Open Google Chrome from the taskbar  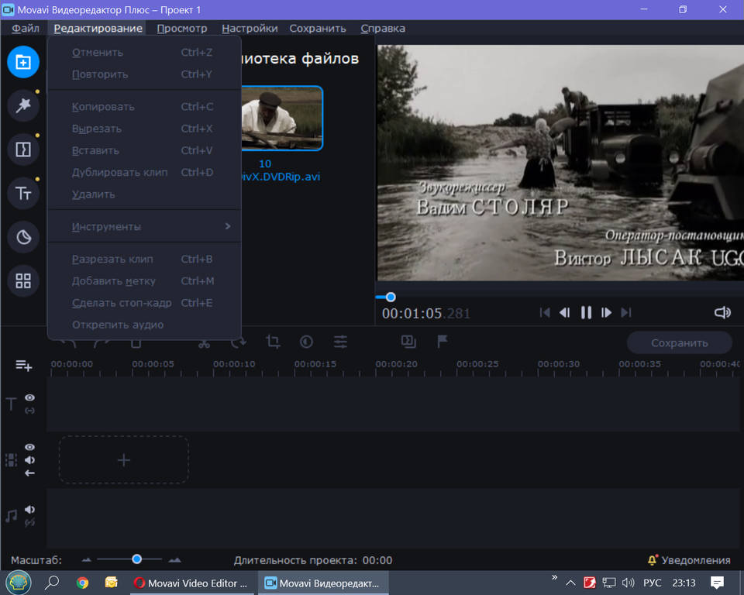83,583
